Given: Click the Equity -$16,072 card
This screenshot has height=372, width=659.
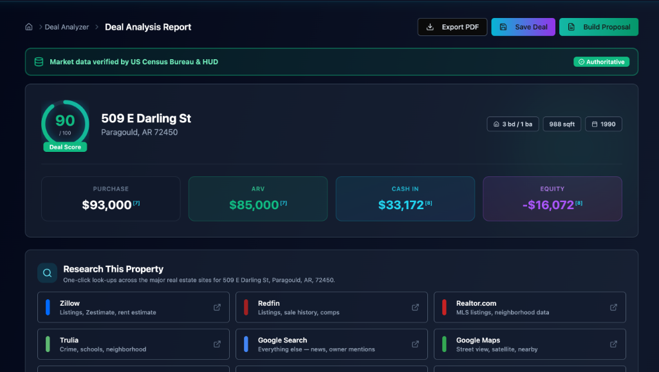Looking at the screenshot, I should (x=552, y=199).
